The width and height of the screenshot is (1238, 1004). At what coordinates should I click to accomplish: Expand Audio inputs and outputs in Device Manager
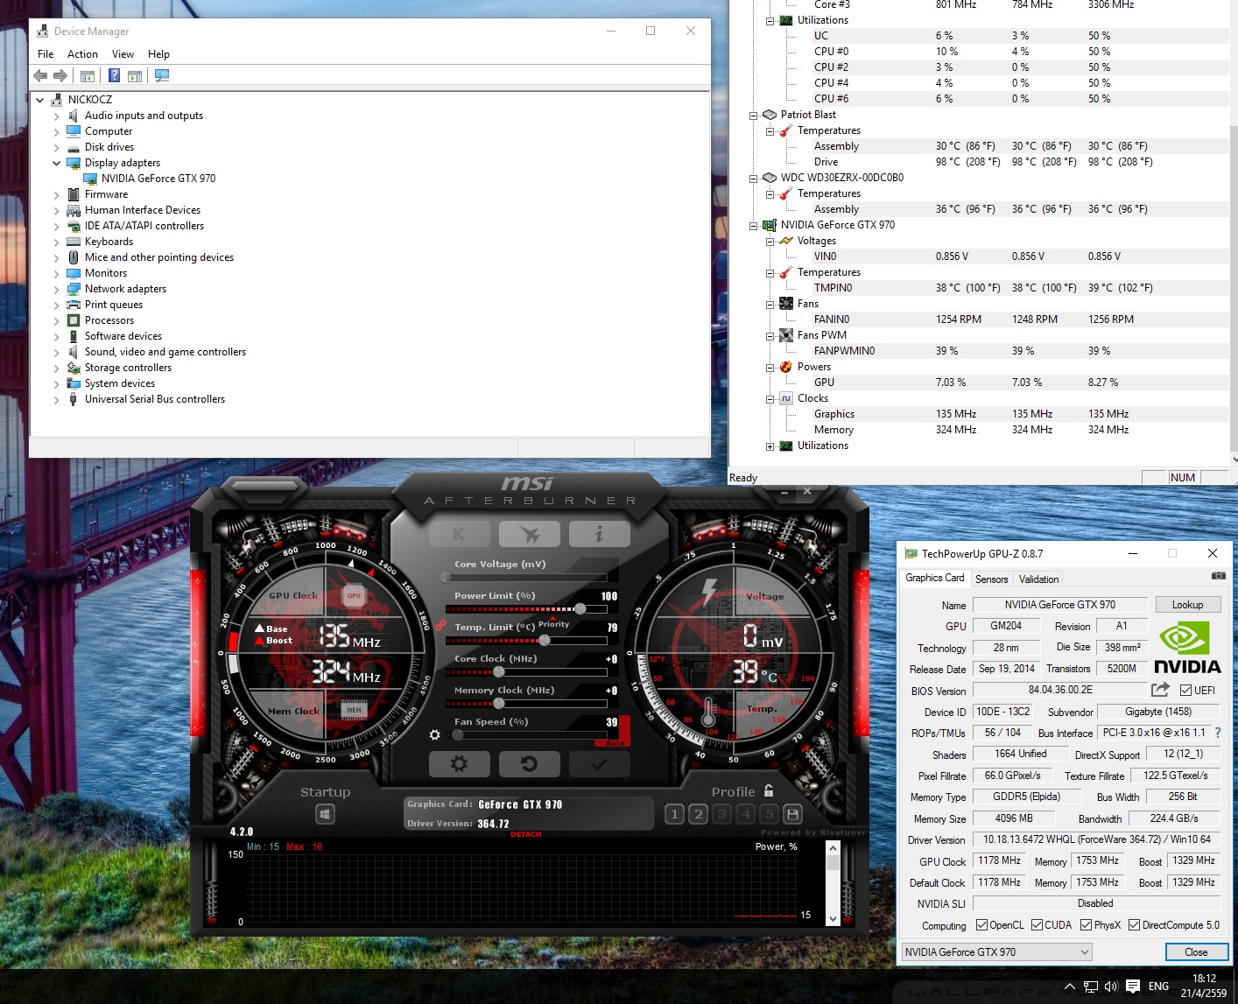pyautogui.click(x=57, y=116)
